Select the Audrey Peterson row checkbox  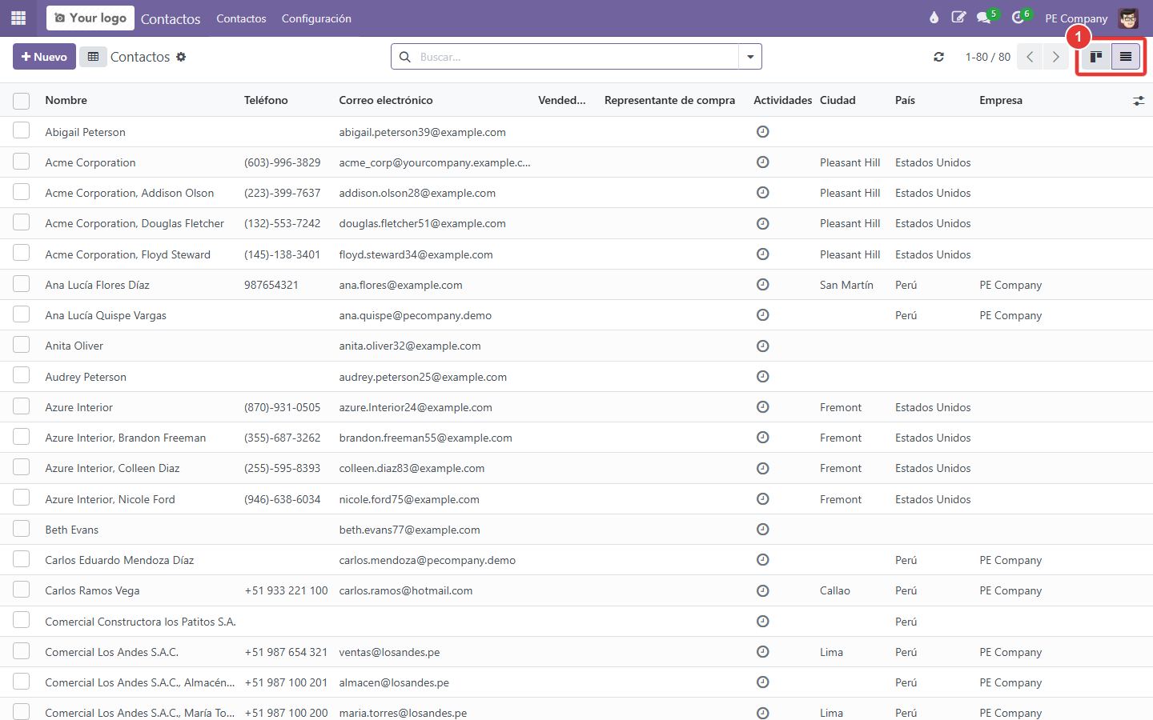point(22,375)
